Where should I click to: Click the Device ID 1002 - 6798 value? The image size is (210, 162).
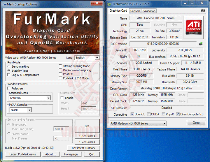(x=139, y=50)
